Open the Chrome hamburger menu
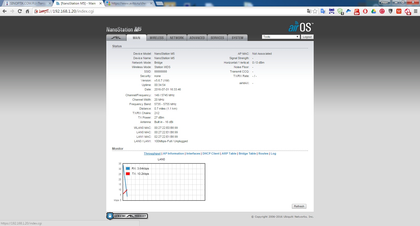 (416, 11)
